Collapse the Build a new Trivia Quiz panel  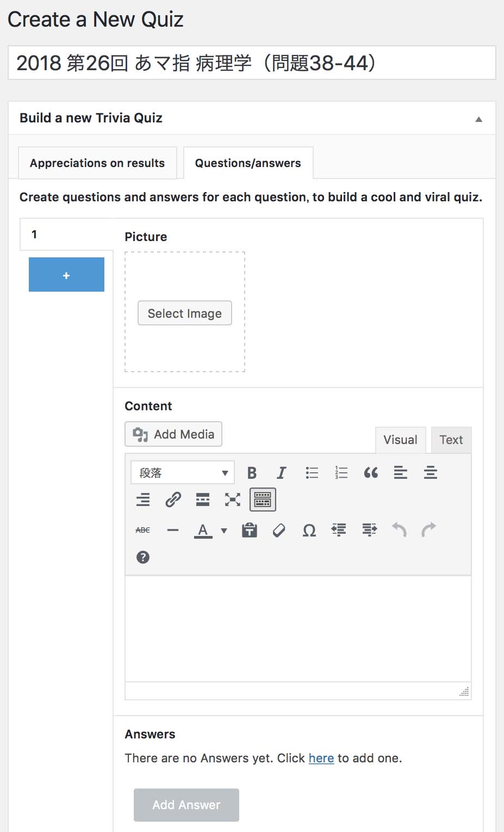[x=478, y=119]
